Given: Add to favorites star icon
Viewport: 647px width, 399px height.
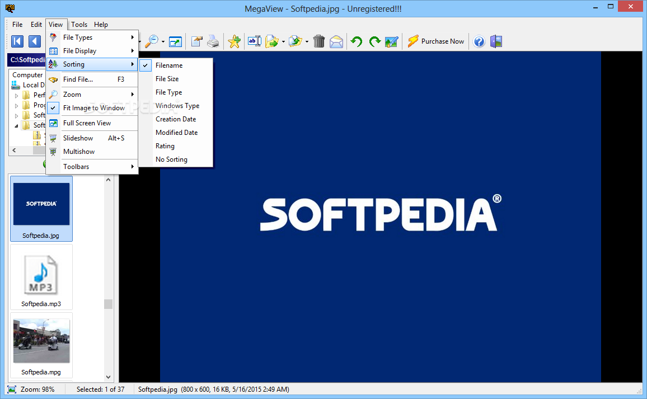Looking at the screenshot, I should (x=234, y=41).
